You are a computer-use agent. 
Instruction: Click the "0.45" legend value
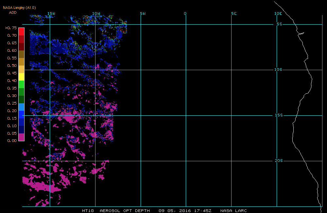point(12,73)
